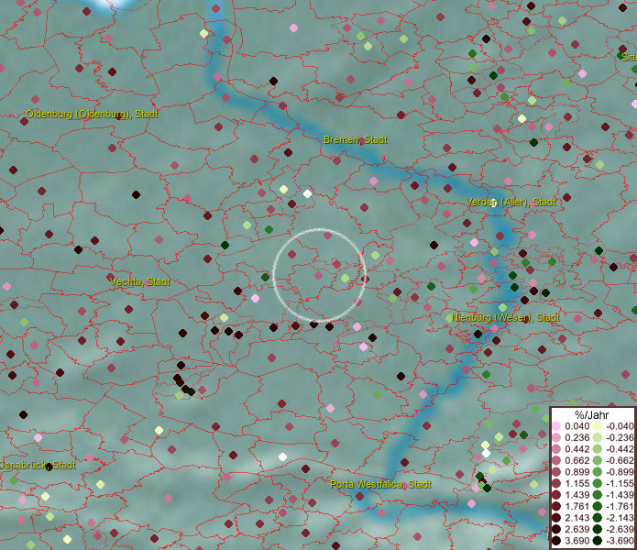Click the -1.439 legend value

click(x=620, y=495)
